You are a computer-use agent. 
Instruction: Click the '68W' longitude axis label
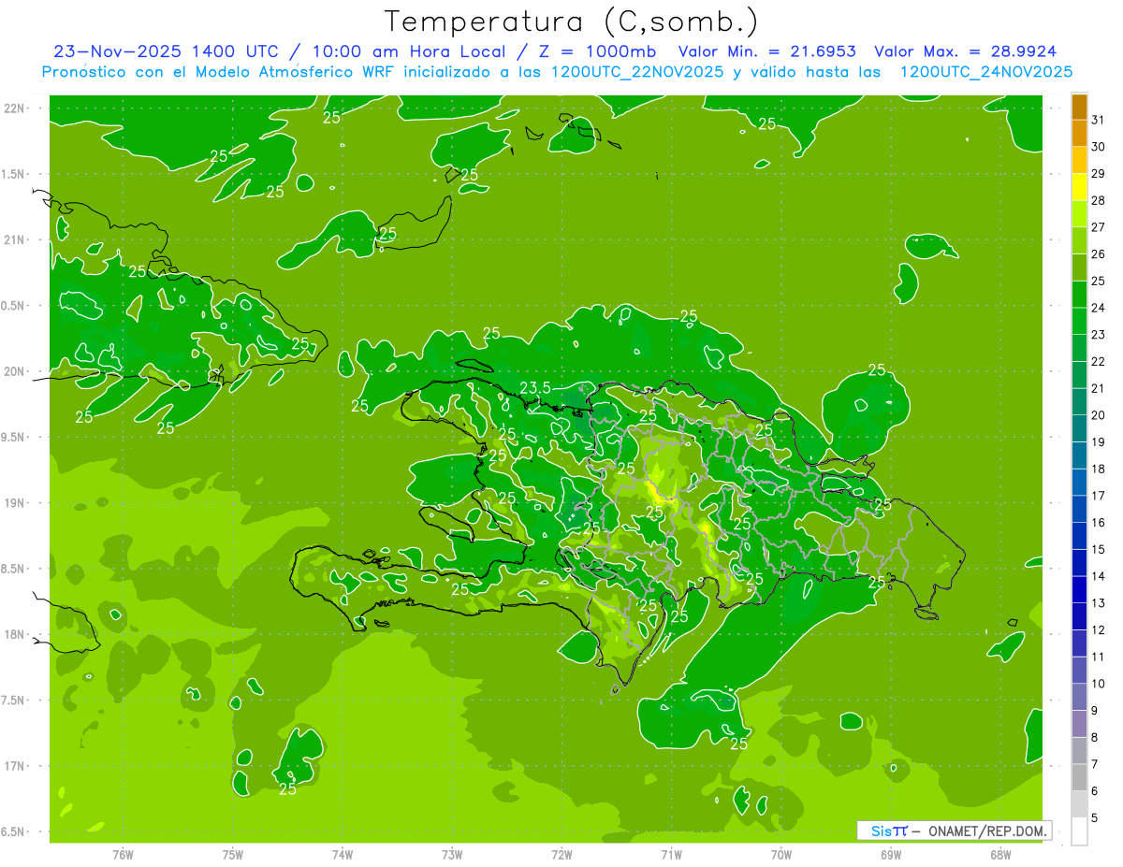(1000, 855)
